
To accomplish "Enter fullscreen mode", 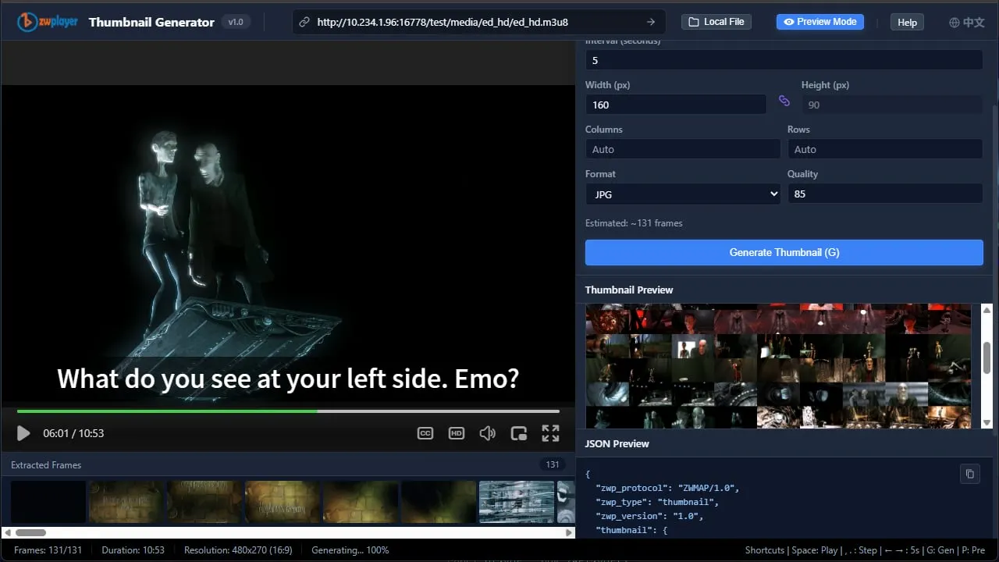I will tap(550, 433).
